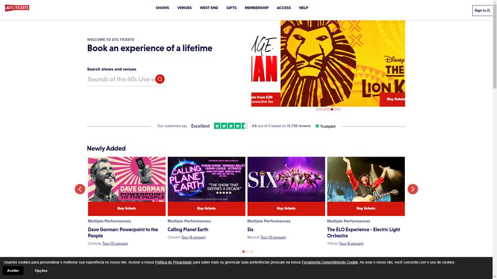Click the Trustpilot green star rating
The height and width of the screenshot is (279, 497).
pyautogui.click(x=230, y=126)
